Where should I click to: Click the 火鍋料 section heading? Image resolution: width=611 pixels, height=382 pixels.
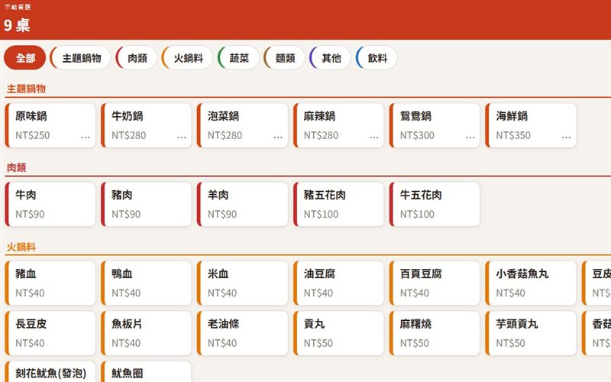click(21, 247)
